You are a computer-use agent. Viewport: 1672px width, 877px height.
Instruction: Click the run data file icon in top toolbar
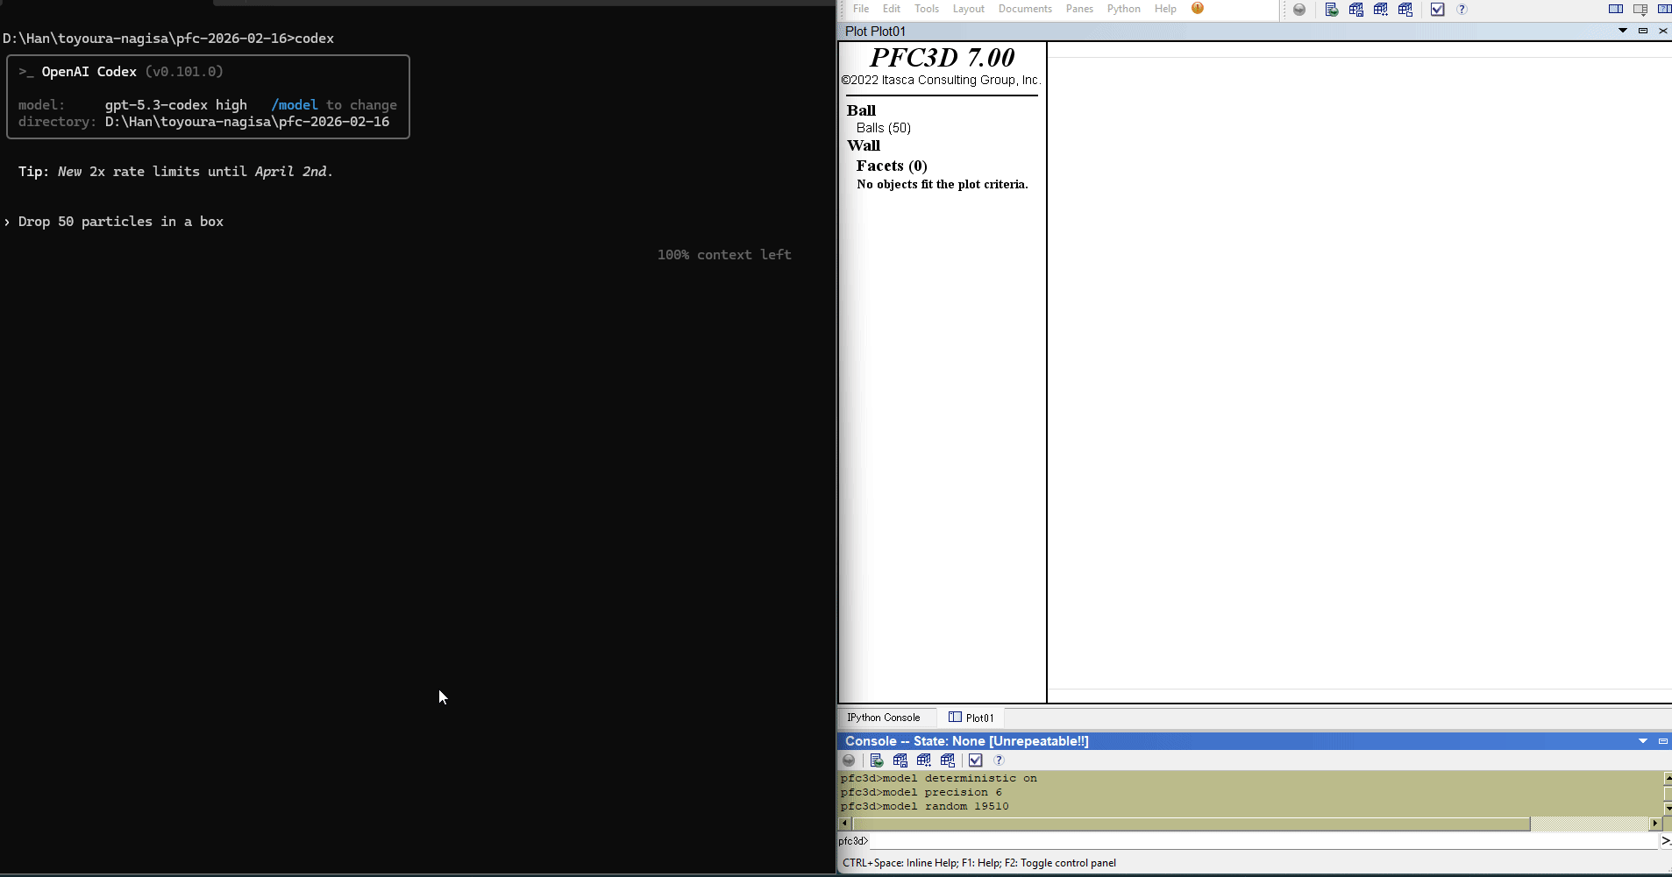click(x=1332, y=10)
